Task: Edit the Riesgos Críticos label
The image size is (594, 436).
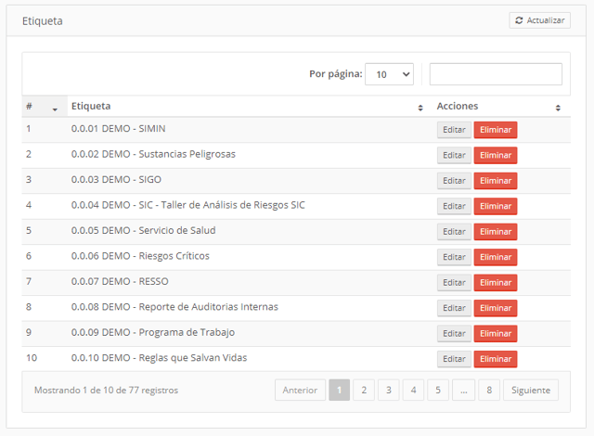Action: 454,257
